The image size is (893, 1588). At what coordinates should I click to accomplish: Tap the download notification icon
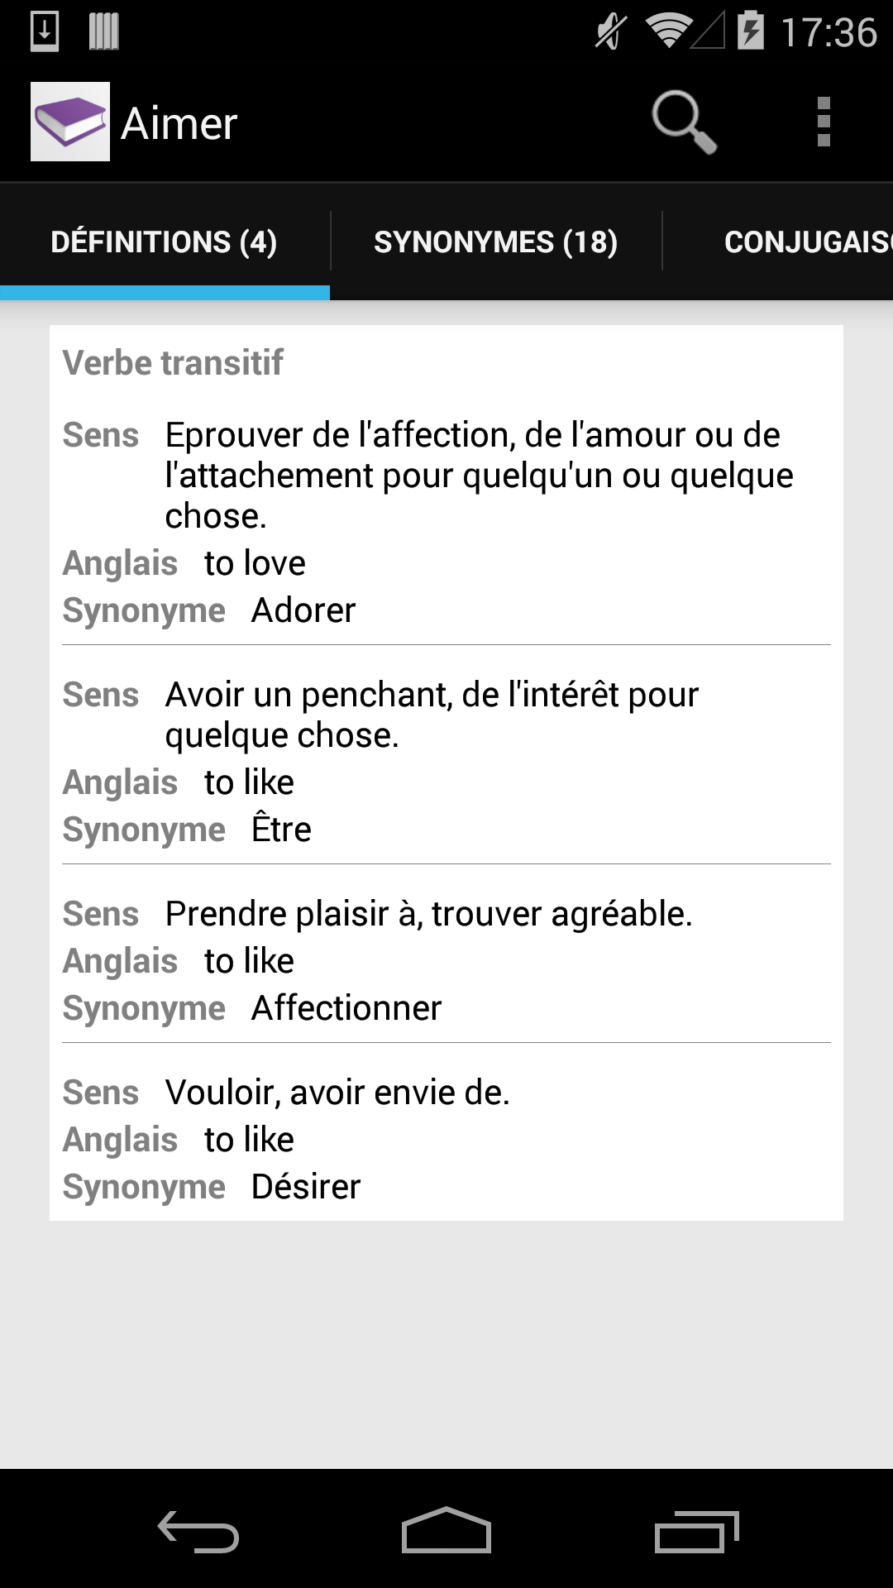[x=45, y=31]
